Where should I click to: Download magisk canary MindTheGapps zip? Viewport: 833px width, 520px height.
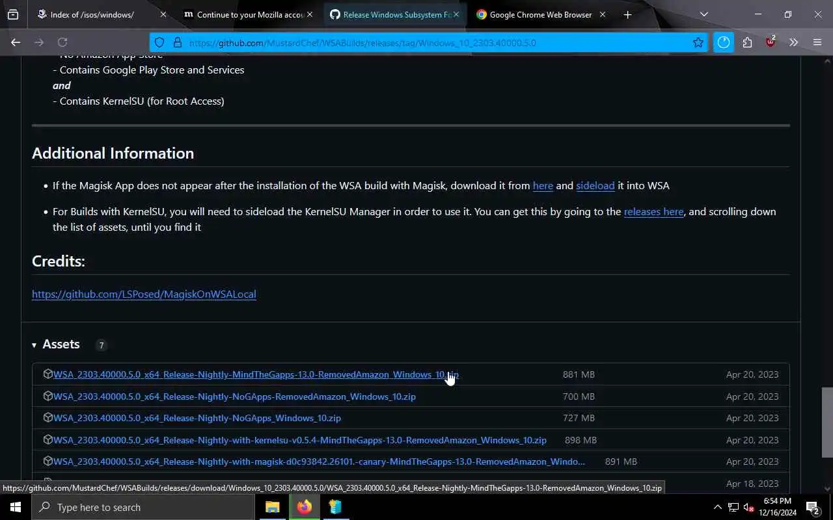[319, 461]
